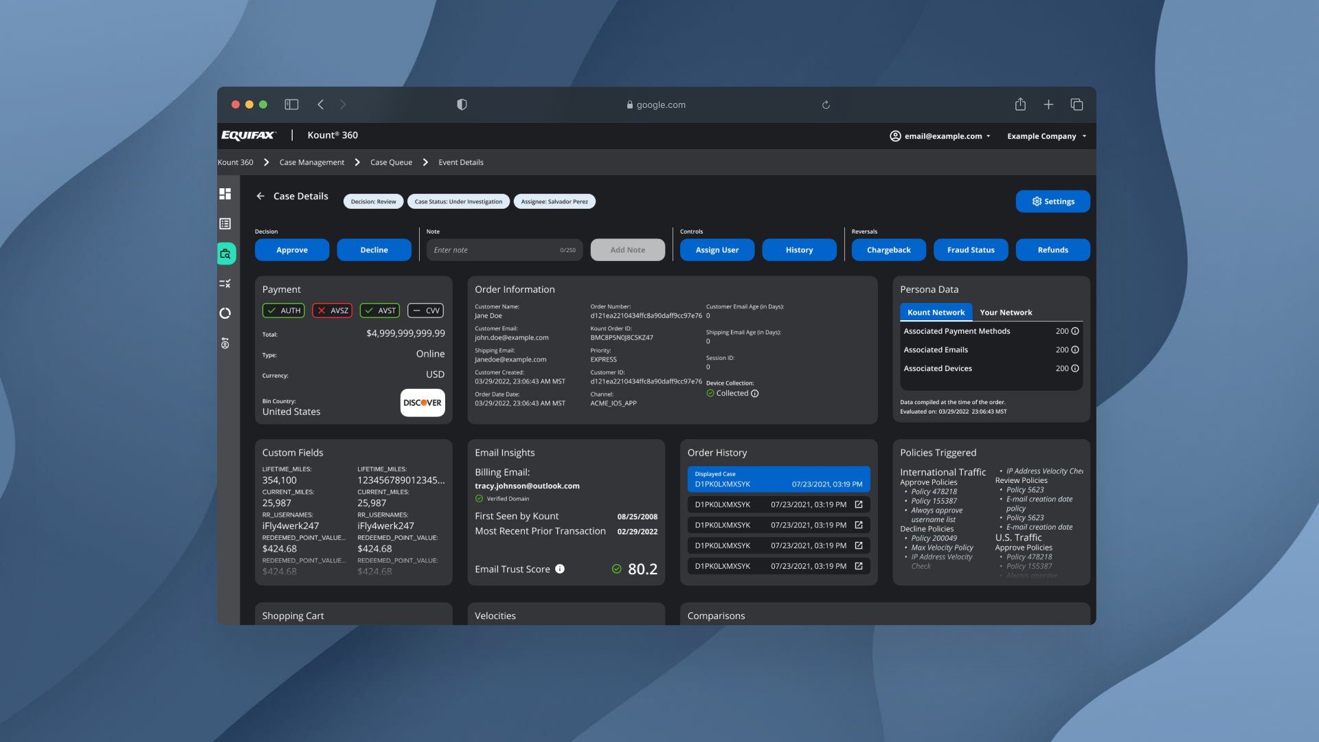Click browser back navigation arrow

[321, 104]
